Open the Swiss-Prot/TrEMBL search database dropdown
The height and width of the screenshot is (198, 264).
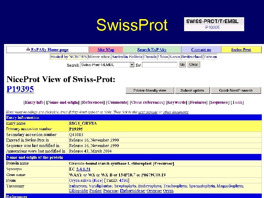tap(107, 65)
